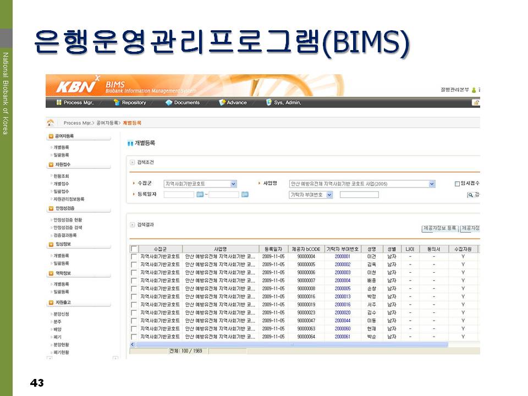Collapse the 검색조건 panel expander
The height and width of the screenshot is (396, 528).
pos(133,162)
